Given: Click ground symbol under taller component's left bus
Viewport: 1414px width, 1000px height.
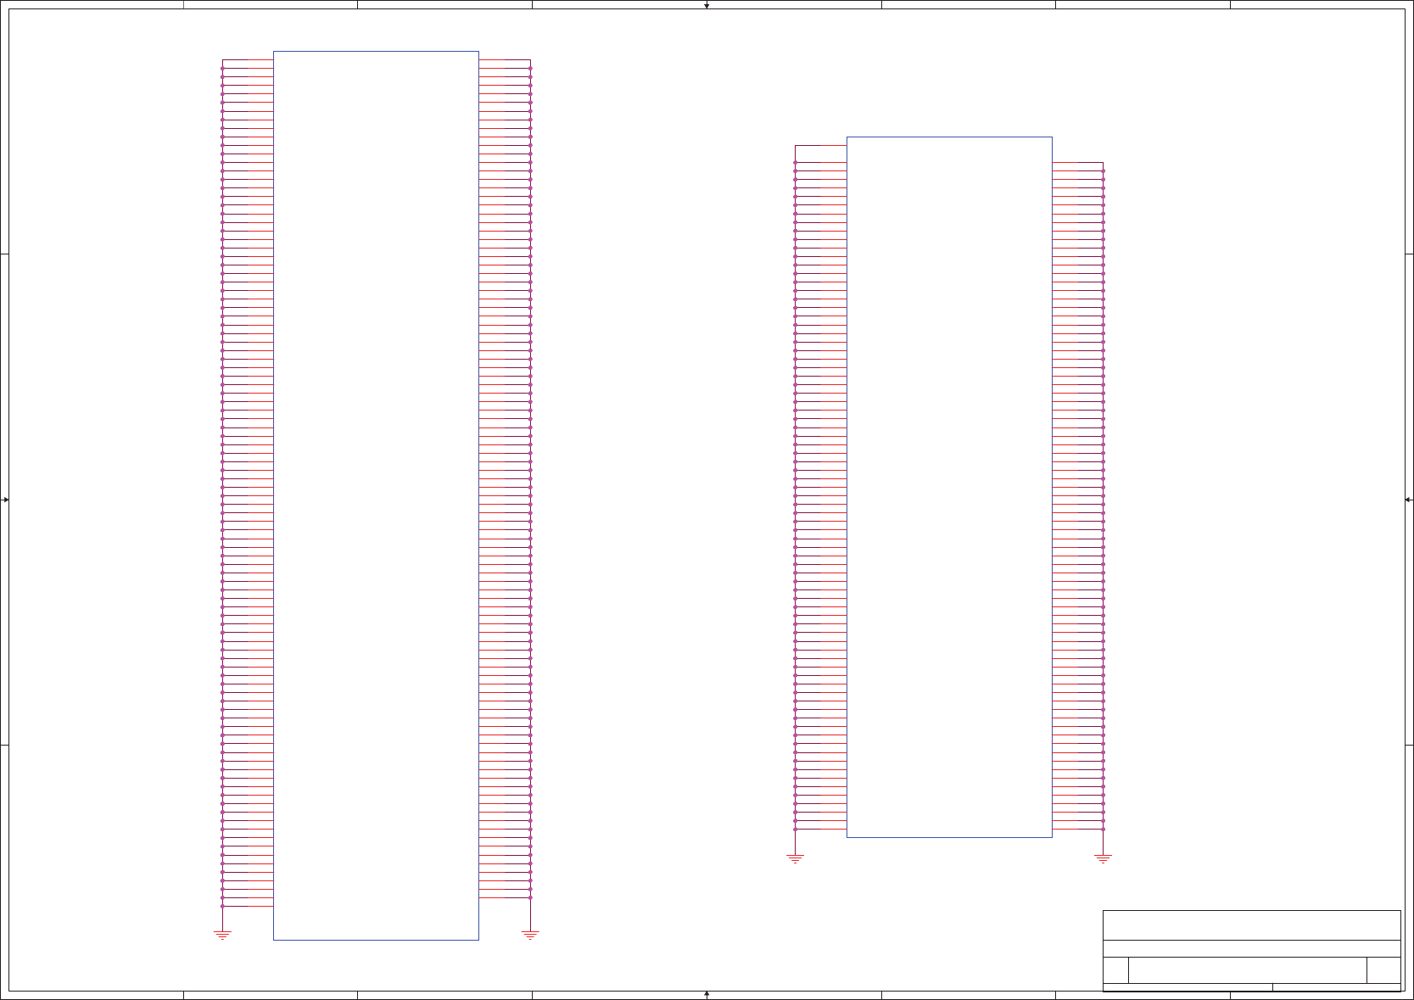Looking at the screenshot, I should coord(222,935).
